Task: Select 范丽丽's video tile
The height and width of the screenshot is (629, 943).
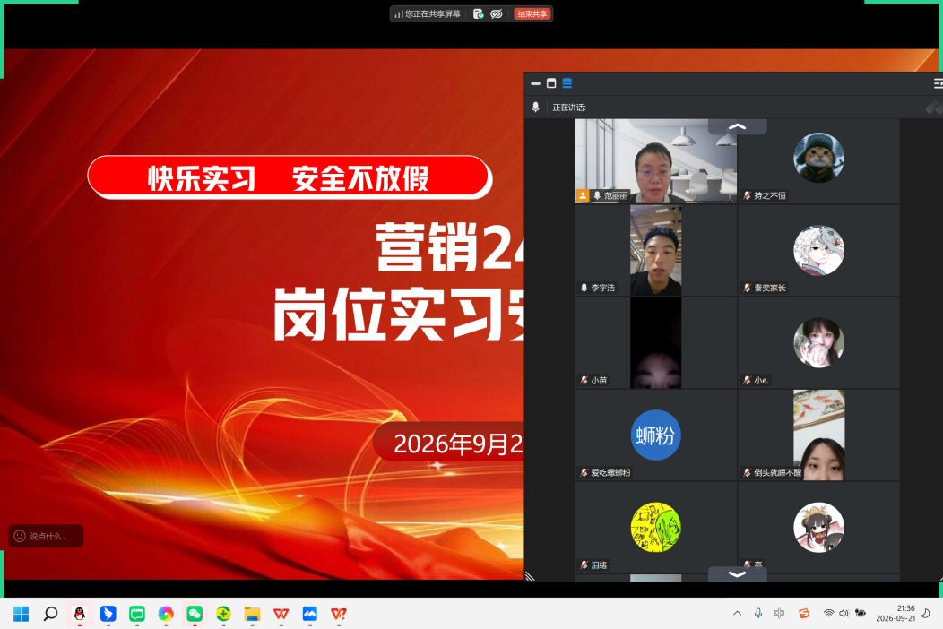Action: [x=655, y=160]
